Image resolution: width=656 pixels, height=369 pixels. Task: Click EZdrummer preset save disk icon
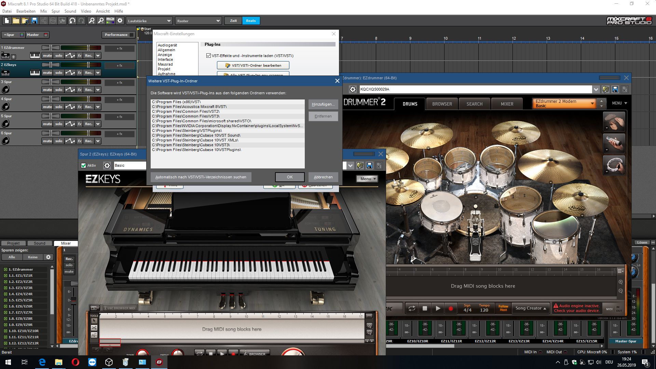[x=615, y=90]
